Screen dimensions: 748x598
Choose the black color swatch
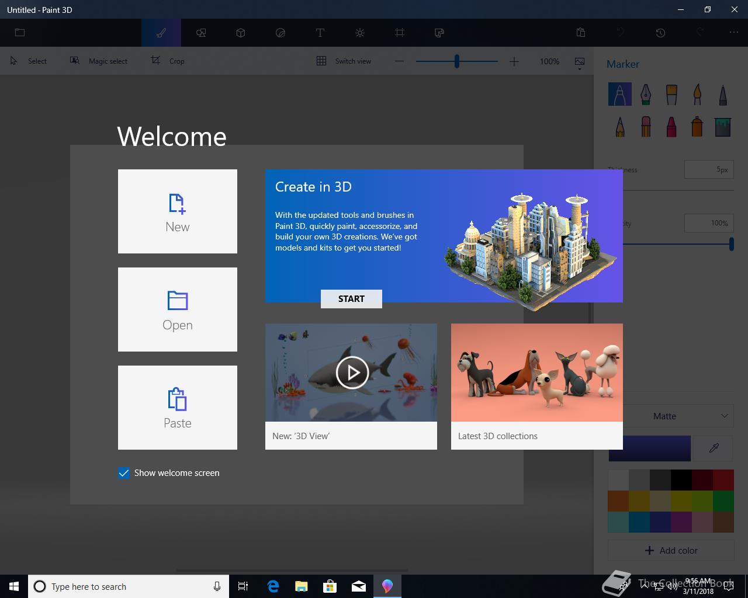click(681, 480)
